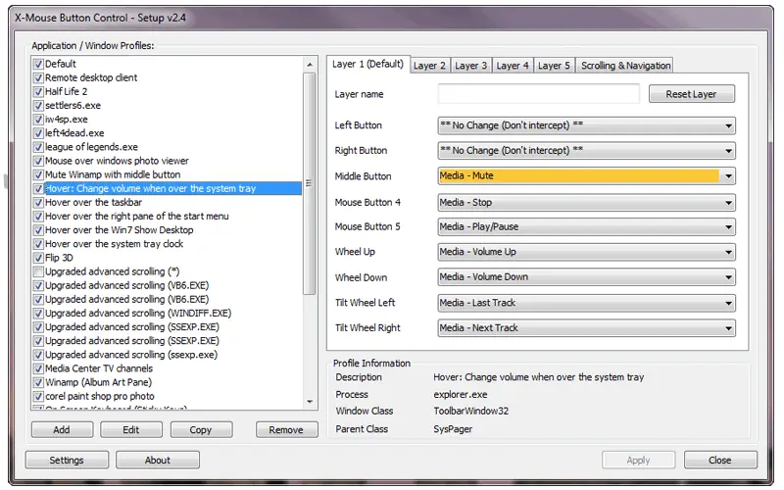Viewport: 784px width, 490px height.
Task: Toggle the Flip 3D profile checkbox
Action: pos(38,258)
